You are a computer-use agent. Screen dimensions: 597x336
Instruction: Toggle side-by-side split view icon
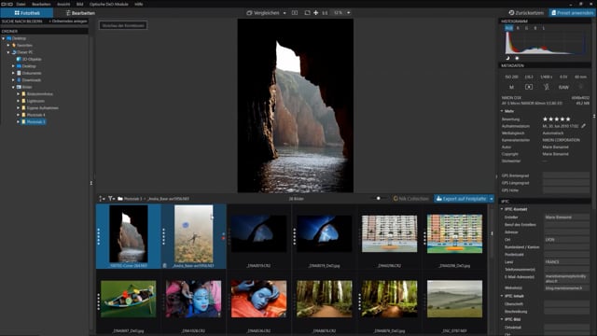pyautogui.click(x=295, y=13)
